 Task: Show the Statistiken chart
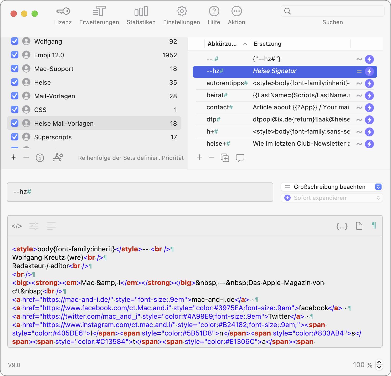[x=141, y=12]
